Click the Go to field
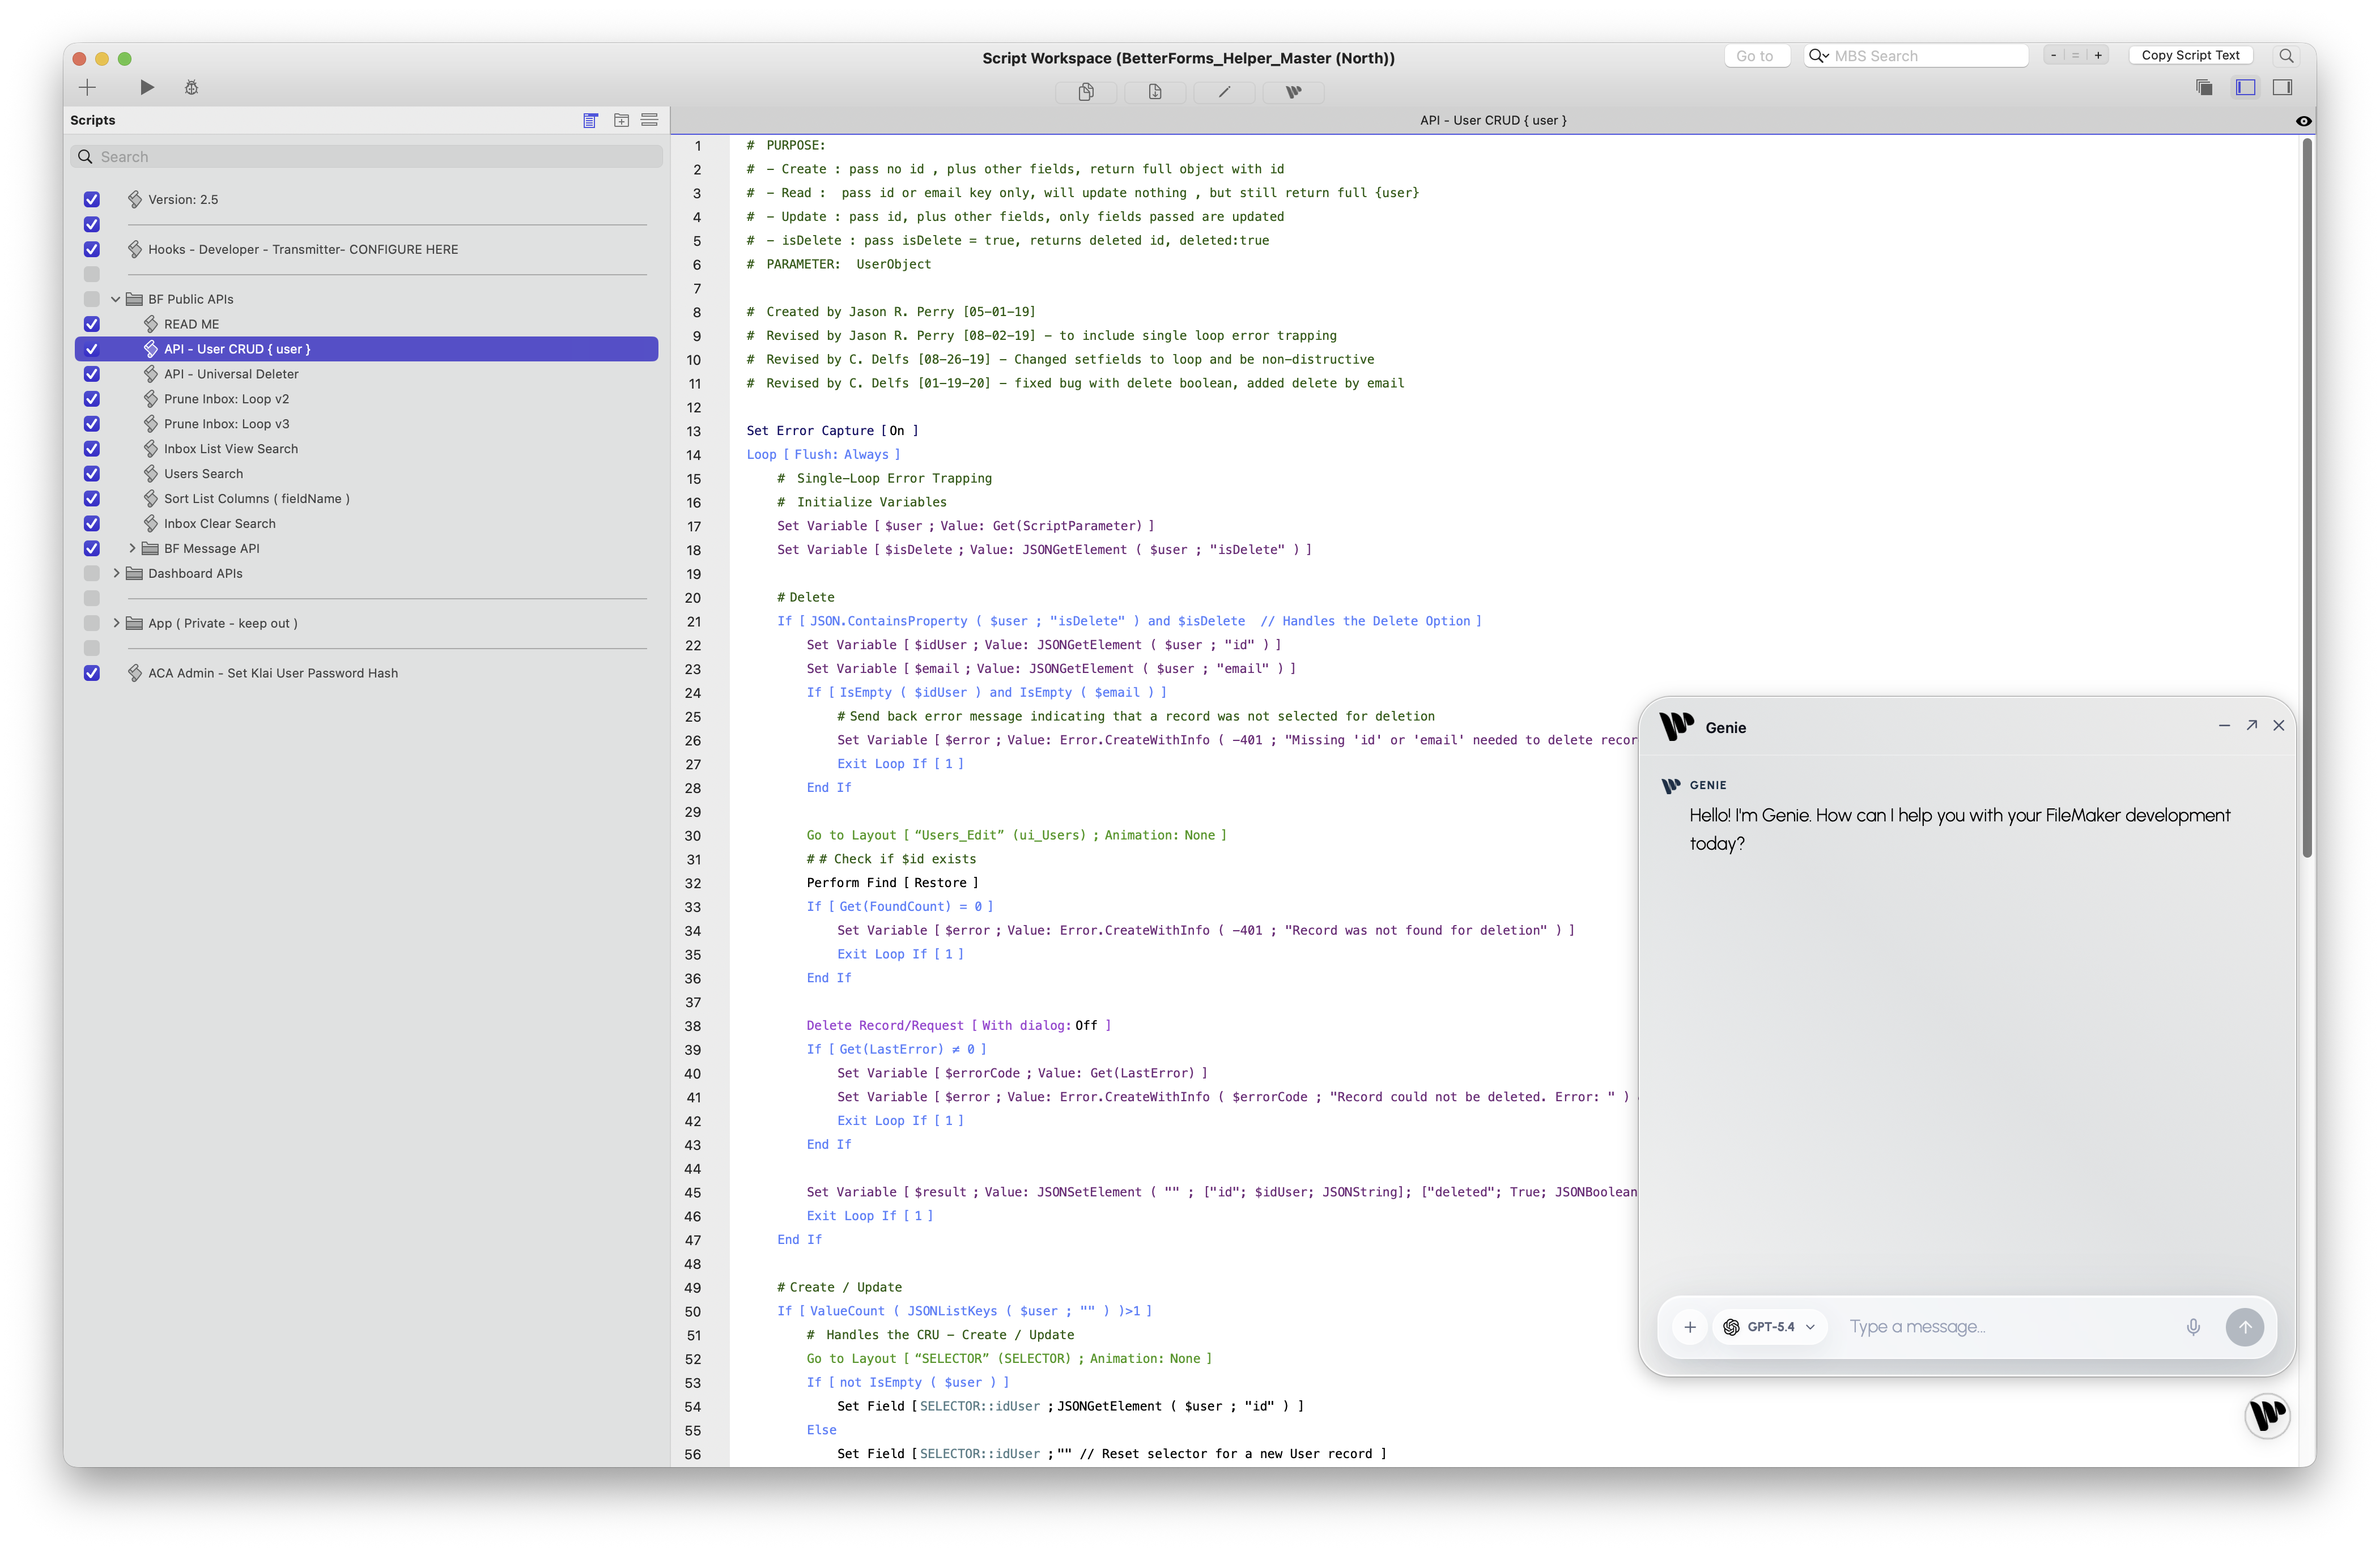This screenshot has width=2380, height=1551. pos(1756,56)
